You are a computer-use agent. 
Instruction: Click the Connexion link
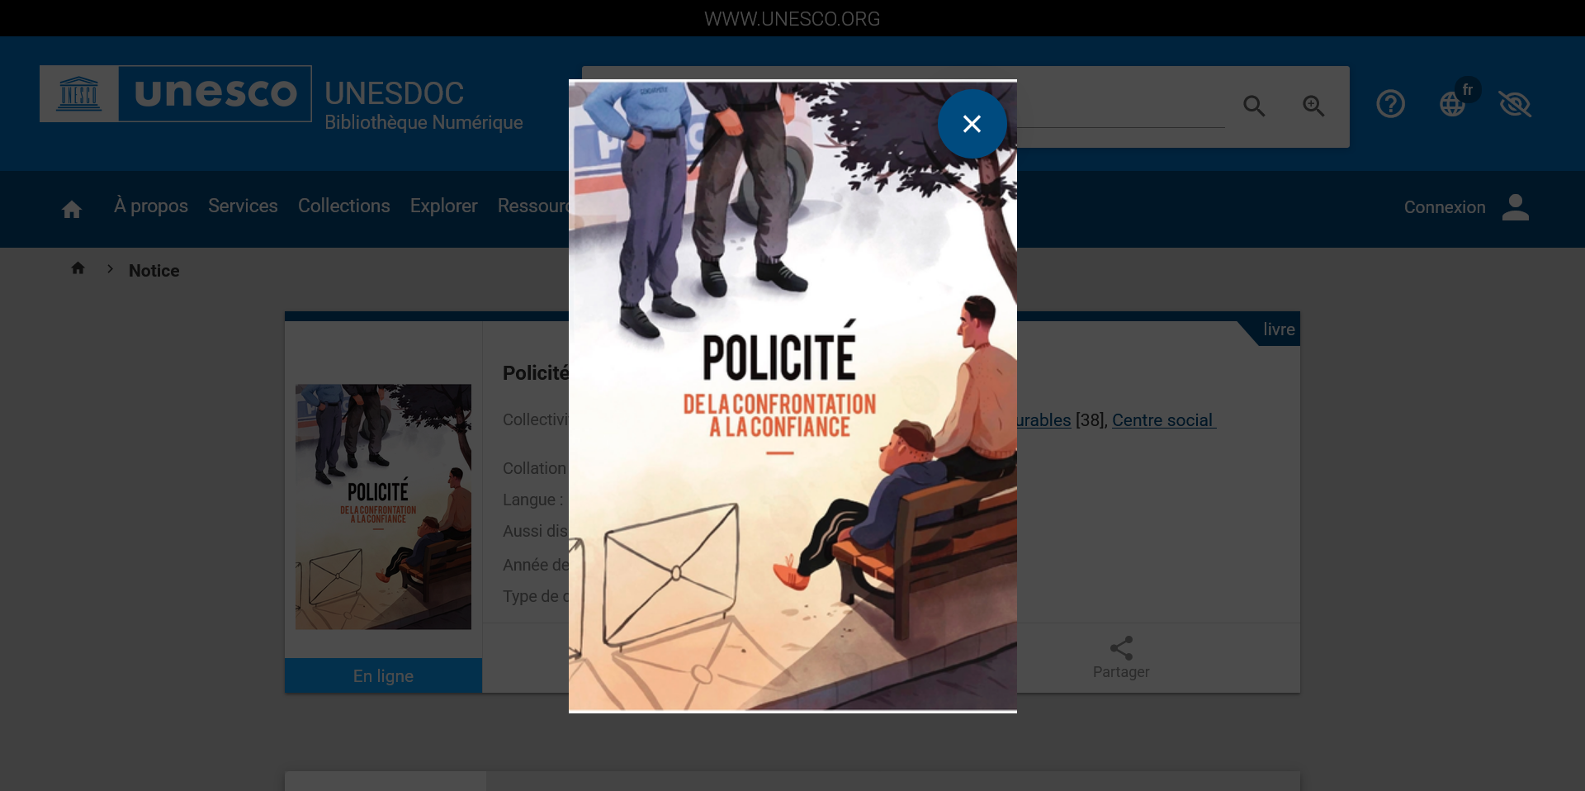1445,207
